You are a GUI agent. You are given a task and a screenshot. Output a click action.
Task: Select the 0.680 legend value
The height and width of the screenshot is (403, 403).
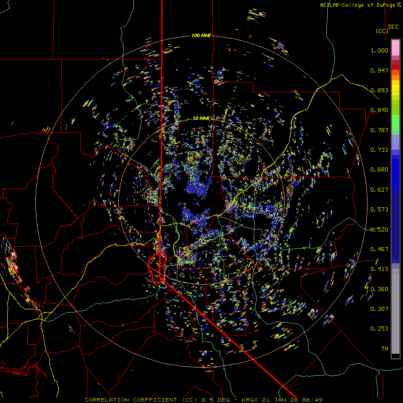coord(379,170)
